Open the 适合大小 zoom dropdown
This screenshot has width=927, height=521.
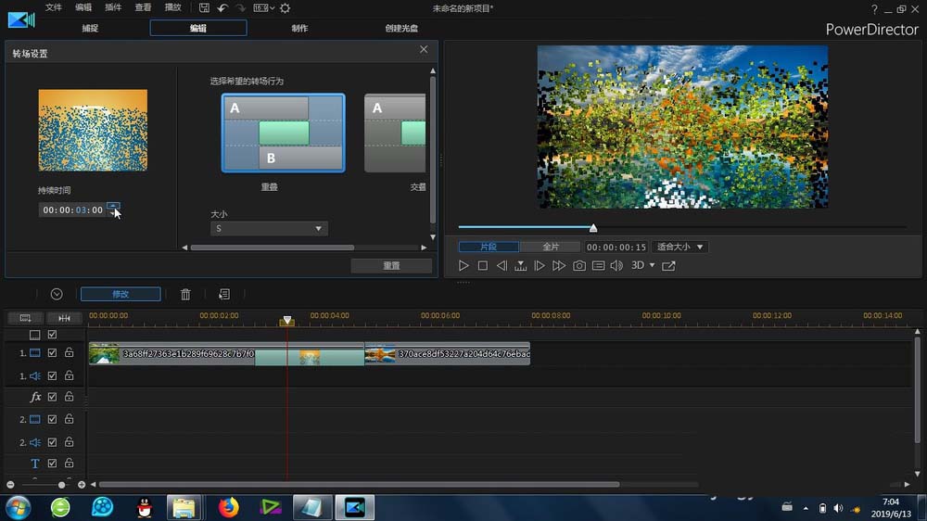(x=679, y=247)
